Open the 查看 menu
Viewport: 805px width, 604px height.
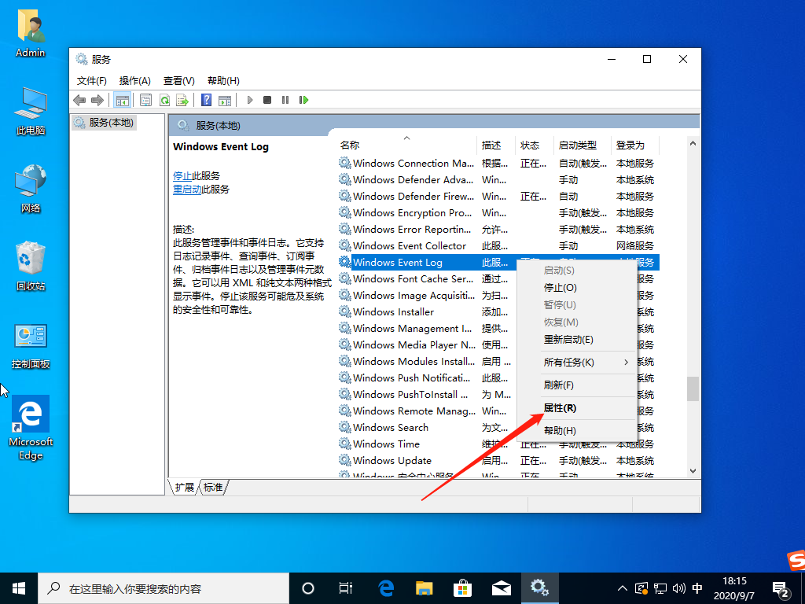pyautogui.click(x=178, y=80)
